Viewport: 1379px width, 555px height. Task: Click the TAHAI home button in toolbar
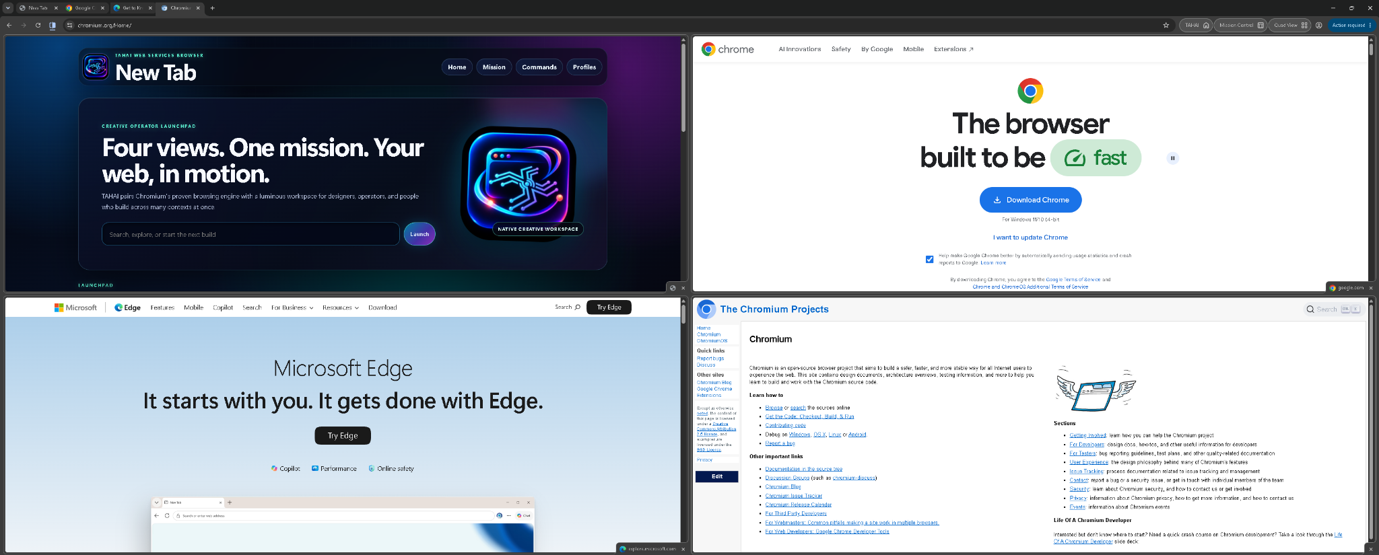pos(1197,25)
